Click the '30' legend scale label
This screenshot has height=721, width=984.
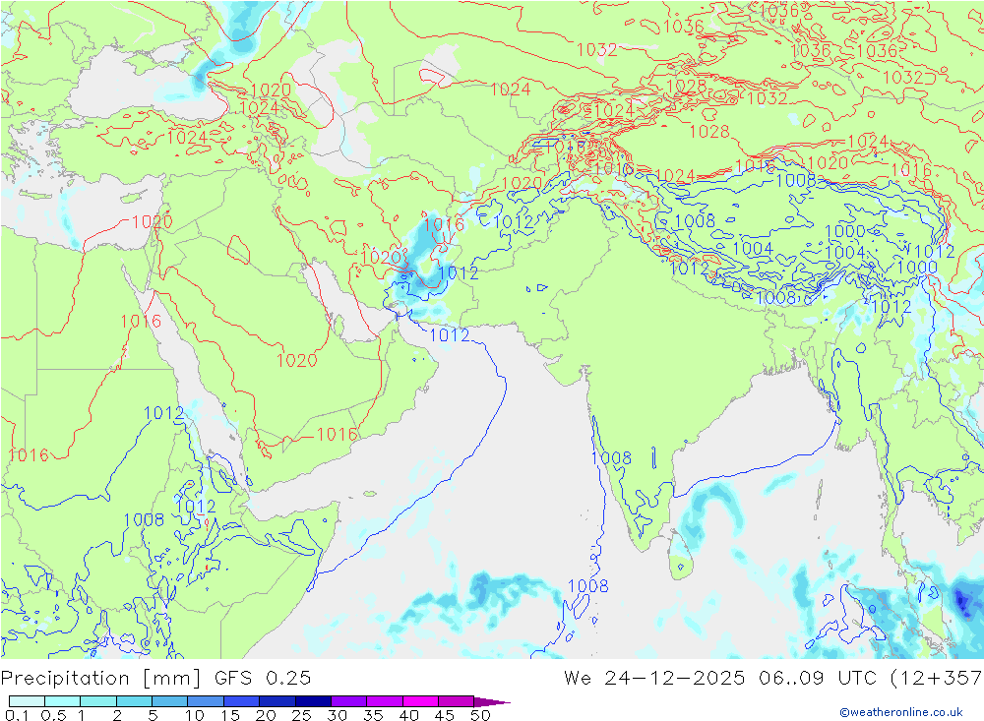337,715
